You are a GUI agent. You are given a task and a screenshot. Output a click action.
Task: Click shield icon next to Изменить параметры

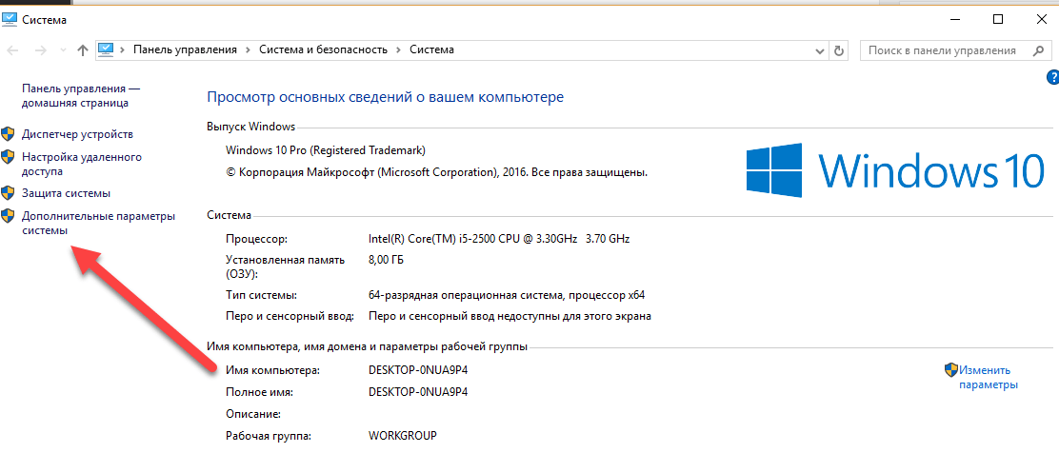click(951, 370)
